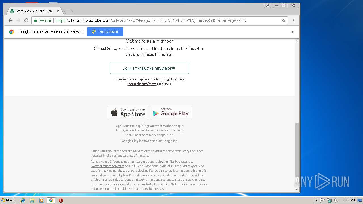
Task: Open the Opera icon in taskbar
Action: tap(61, 200)
